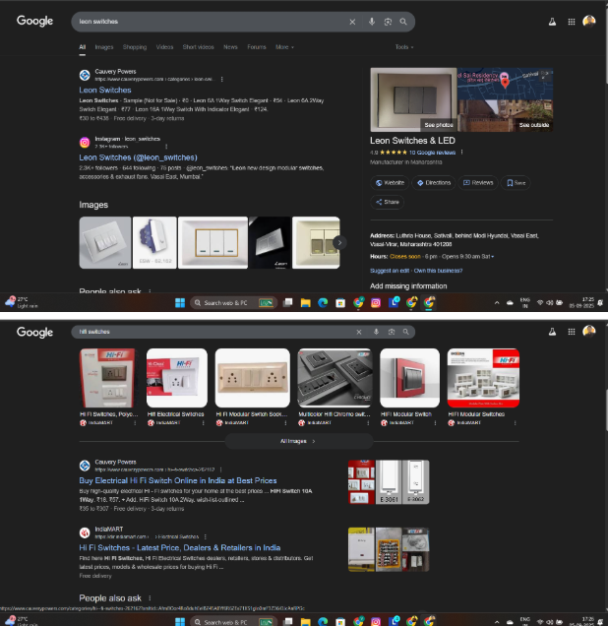Open Search Labs flask icon in leon switches window
Screen dimensions: 608x626
click(x=552, y=22)
